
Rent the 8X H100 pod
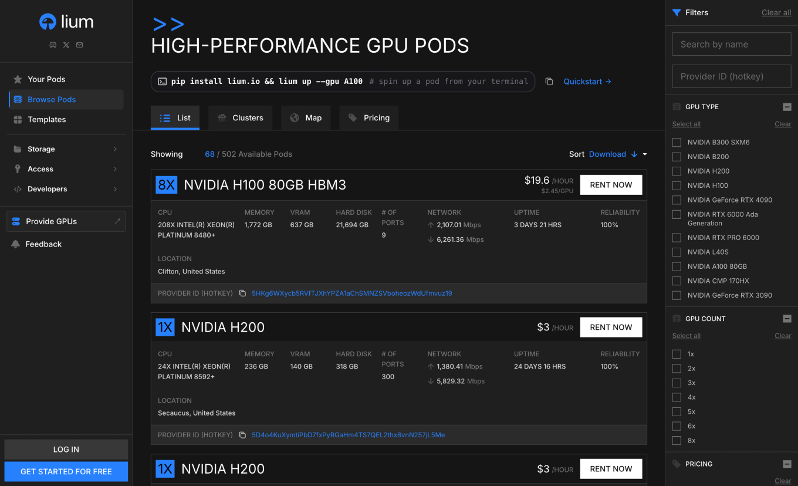click(611, 185)
